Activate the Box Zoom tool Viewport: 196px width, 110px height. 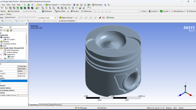tap(54, 8)
